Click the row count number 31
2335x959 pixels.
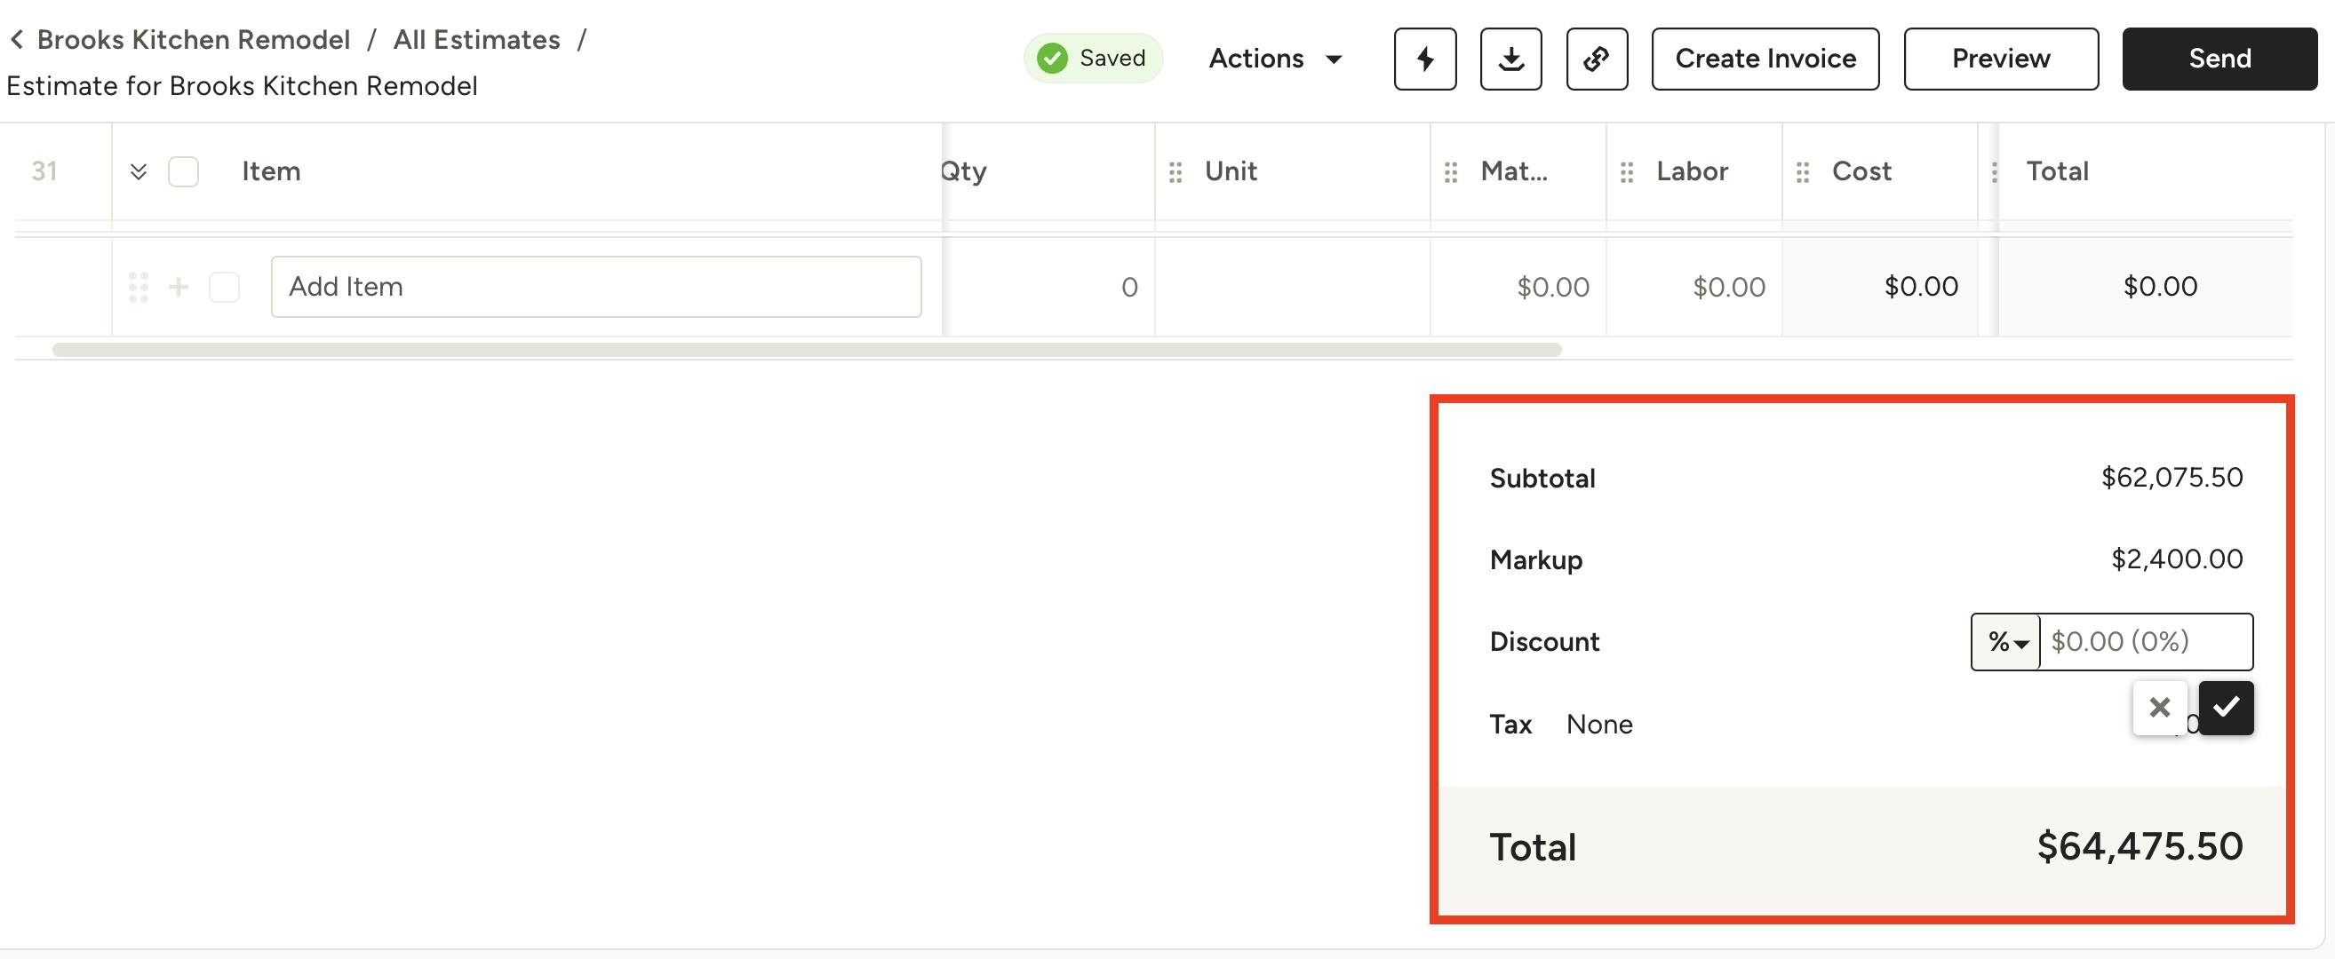click(44, 171)
